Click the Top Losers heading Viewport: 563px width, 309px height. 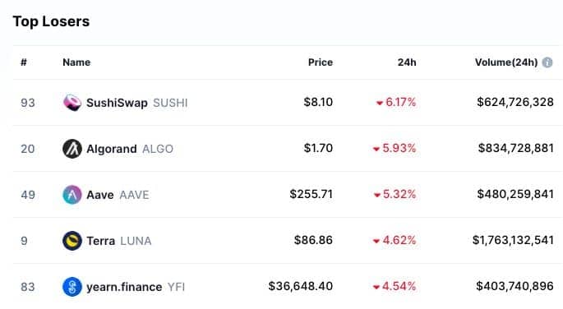coord(51,21)
